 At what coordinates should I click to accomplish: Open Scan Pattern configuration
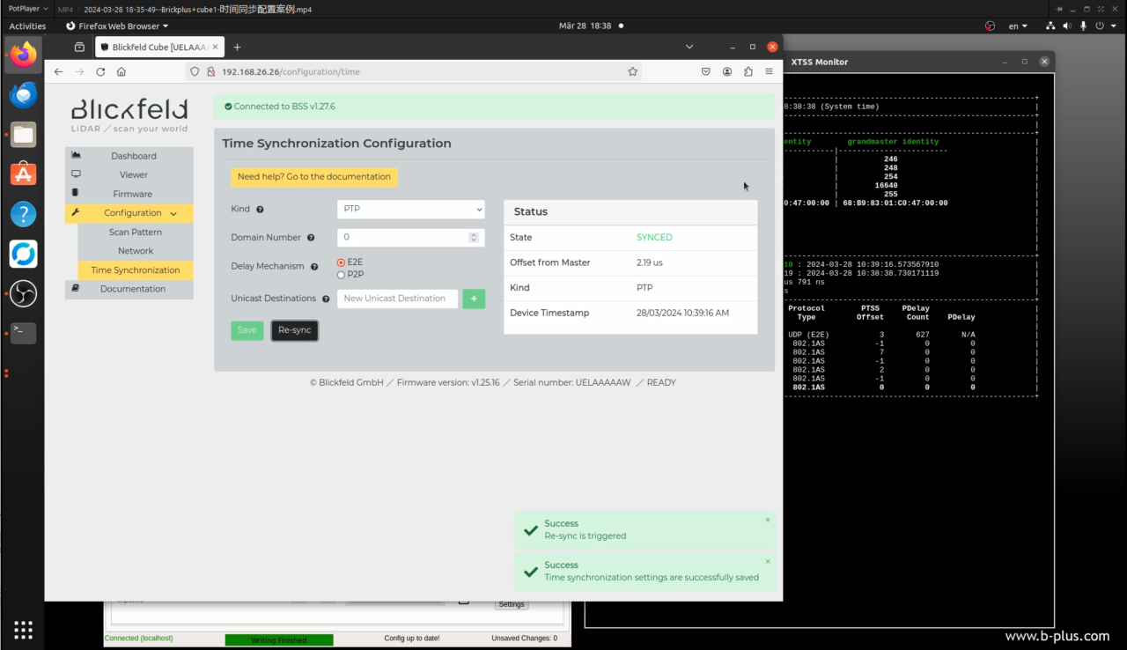pos(136,233)
